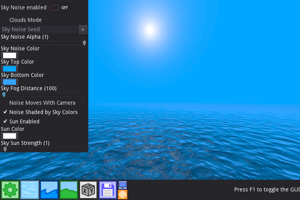300x200 pixels.
Task: Uncheck Noise Shaded by Sky Colors
Action: (5, 112)
